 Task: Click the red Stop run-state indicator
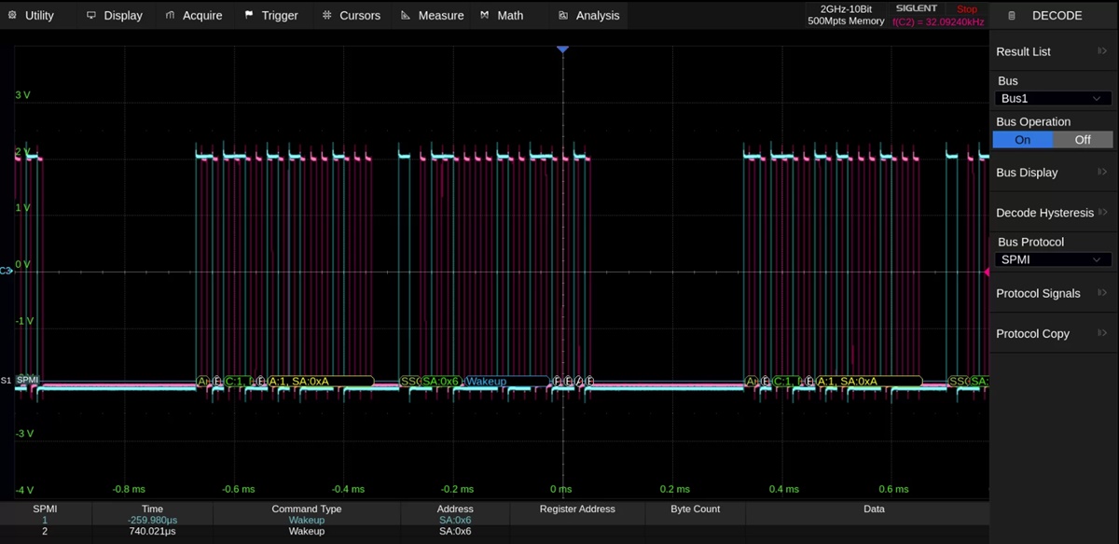point(967,9)
